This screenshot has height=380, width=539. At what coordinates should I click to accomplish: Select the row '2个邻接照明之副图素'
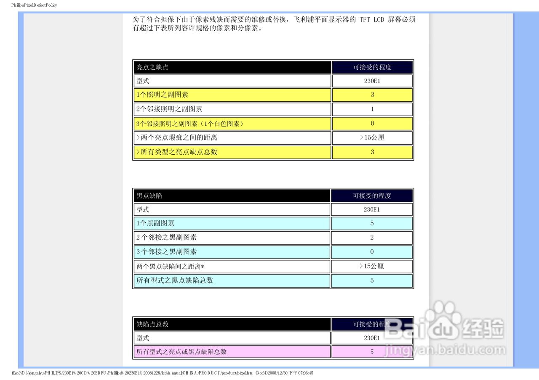click(232, 109)
